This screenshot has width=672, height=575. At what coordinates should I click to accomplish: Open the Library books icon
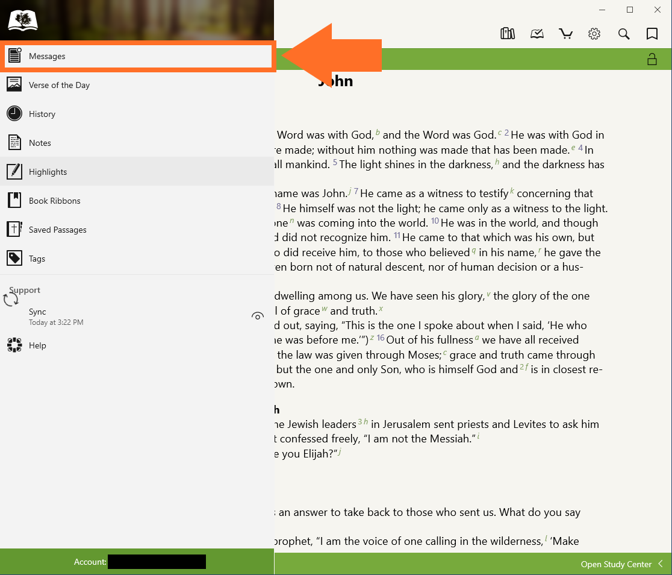coord(508,34)
